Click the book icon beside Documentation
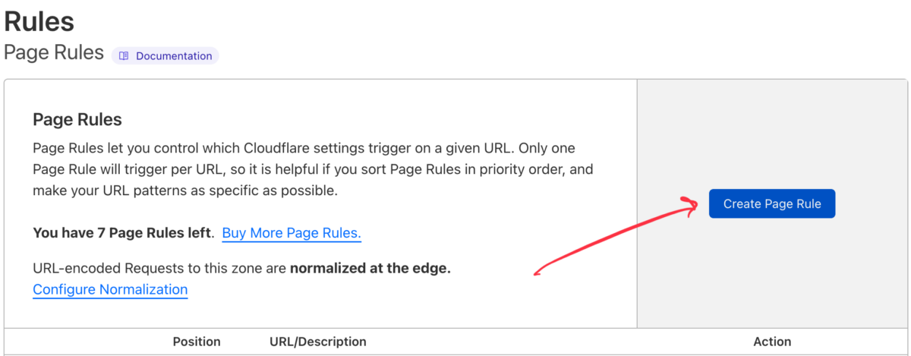The height and width of the screenshot is (356, 911). pos(124,56)
